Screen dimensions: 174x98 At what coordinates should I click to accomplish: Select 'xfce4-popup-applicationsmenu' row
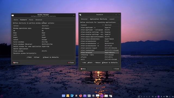point(100,37)
